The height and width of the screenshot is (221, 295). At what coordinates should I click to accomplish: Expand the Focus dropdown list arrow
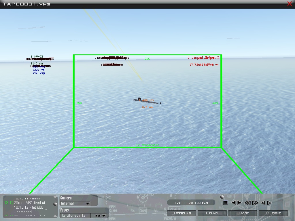[x=104, y=216]
